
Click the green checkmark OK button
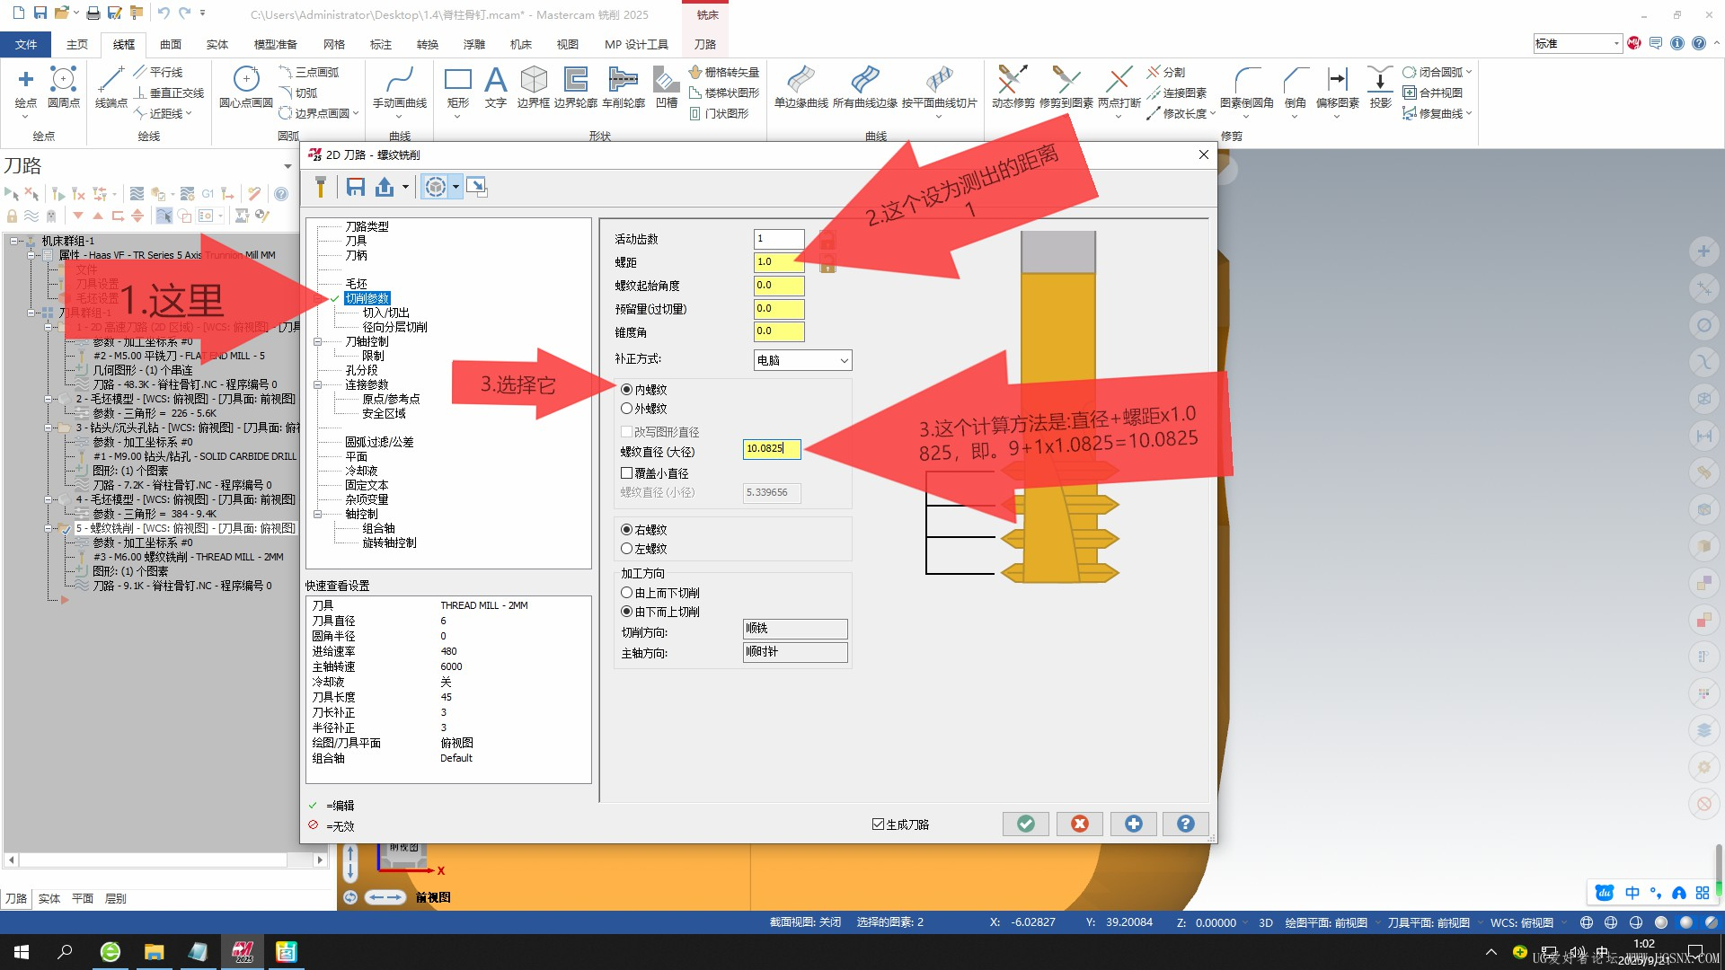tap(1025, 824)
